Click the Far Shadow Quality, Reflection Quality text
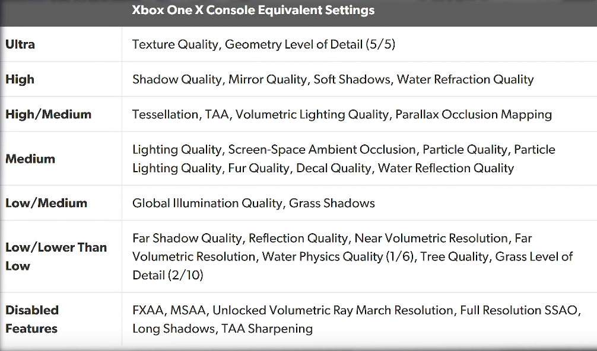 pos(240,238)
